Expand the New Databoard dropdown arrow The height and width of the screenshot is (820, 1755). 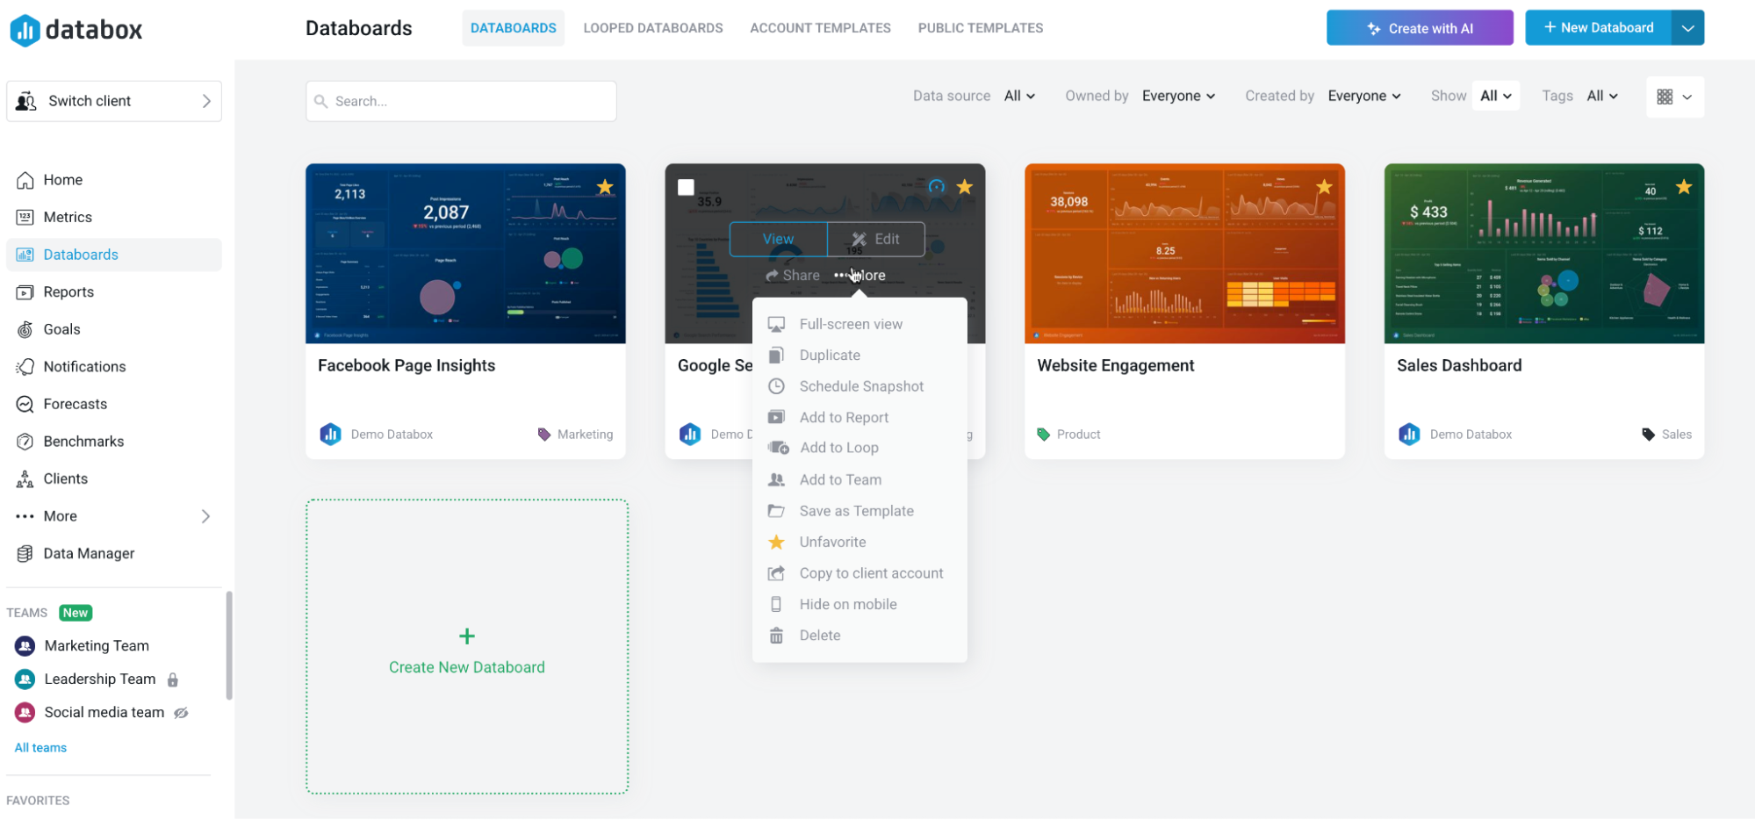pos(1688,27)
